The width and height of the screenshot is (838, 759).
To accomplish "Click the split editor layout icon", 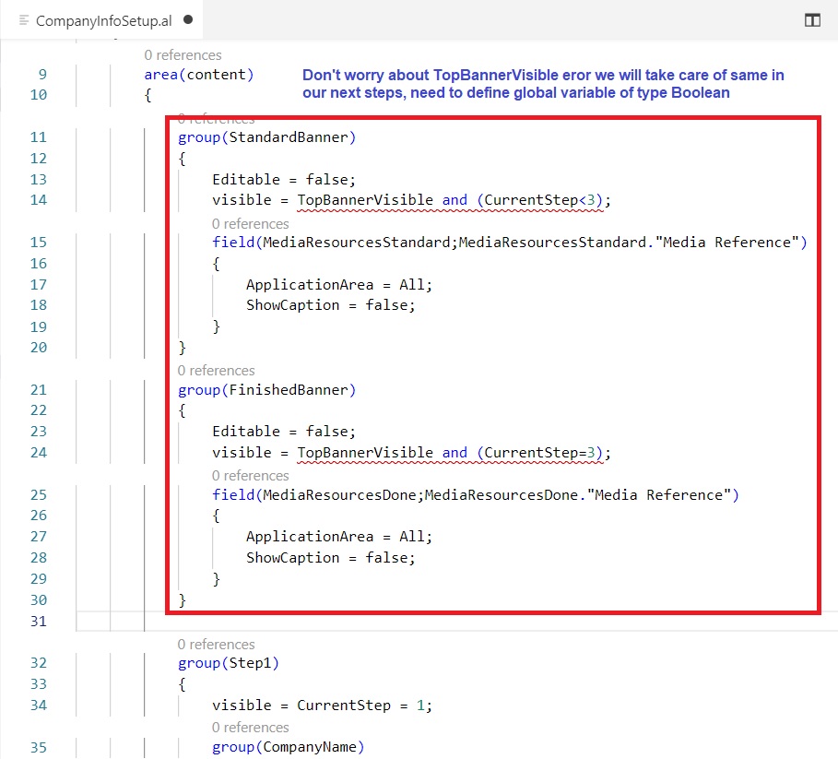I will click(811, 20).
